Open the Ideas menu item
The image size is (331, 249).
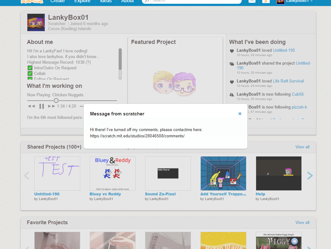pos(106,1)
